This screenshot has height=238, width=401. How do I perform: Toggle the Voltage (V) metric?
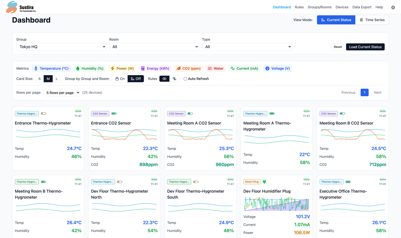coord(278,68)
